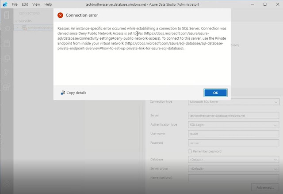Open the Connections view in the activity bar

tap(7, 15)
